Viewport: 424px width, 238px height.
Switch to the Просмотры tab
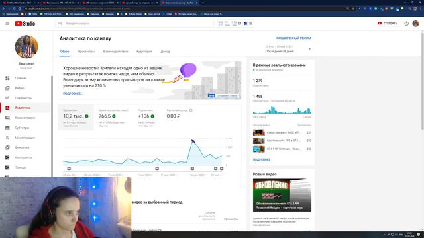(x=86, y=52)
